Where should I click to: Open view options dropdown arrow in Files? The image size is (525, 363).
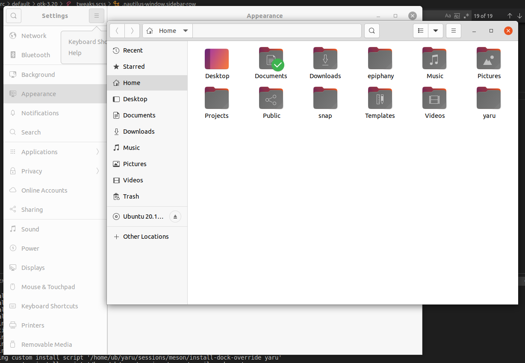(436, 31)
